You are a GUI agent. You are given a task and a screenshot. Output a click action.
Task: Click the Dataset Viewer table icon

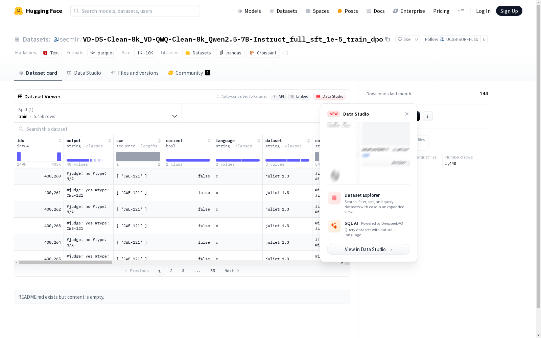click(x=20, y=97)
